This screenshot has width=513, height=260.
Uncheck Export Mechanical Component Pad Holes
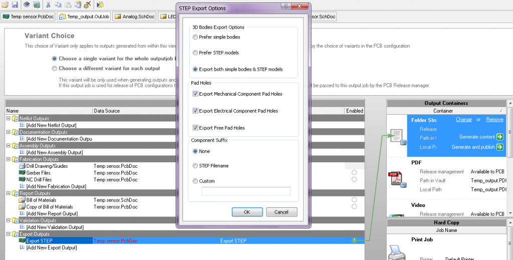(195, 94)
